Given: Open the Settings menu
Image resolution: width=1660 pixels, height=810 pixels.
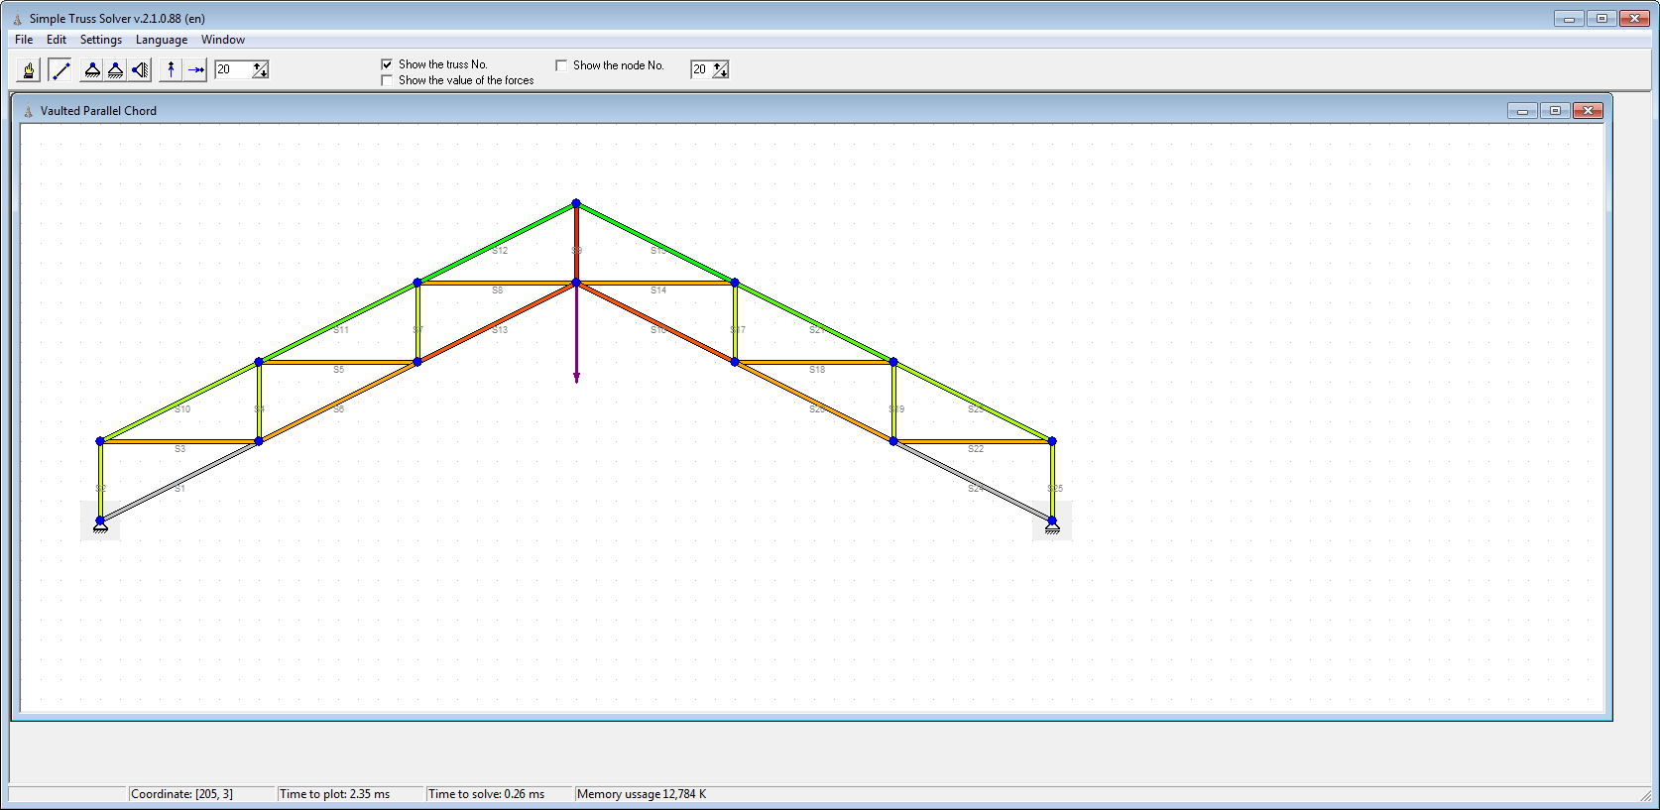Looking at the screenshot, I should point(101,40).
